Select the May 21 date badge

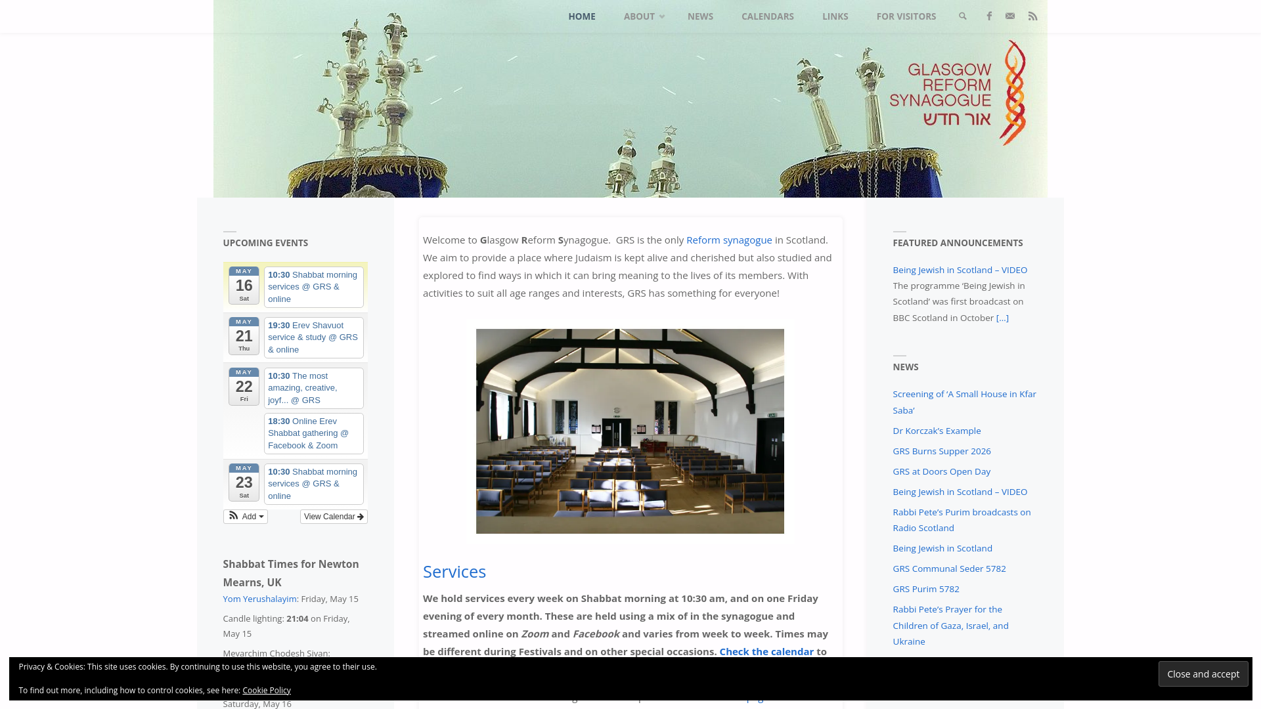tap(244, 336)
